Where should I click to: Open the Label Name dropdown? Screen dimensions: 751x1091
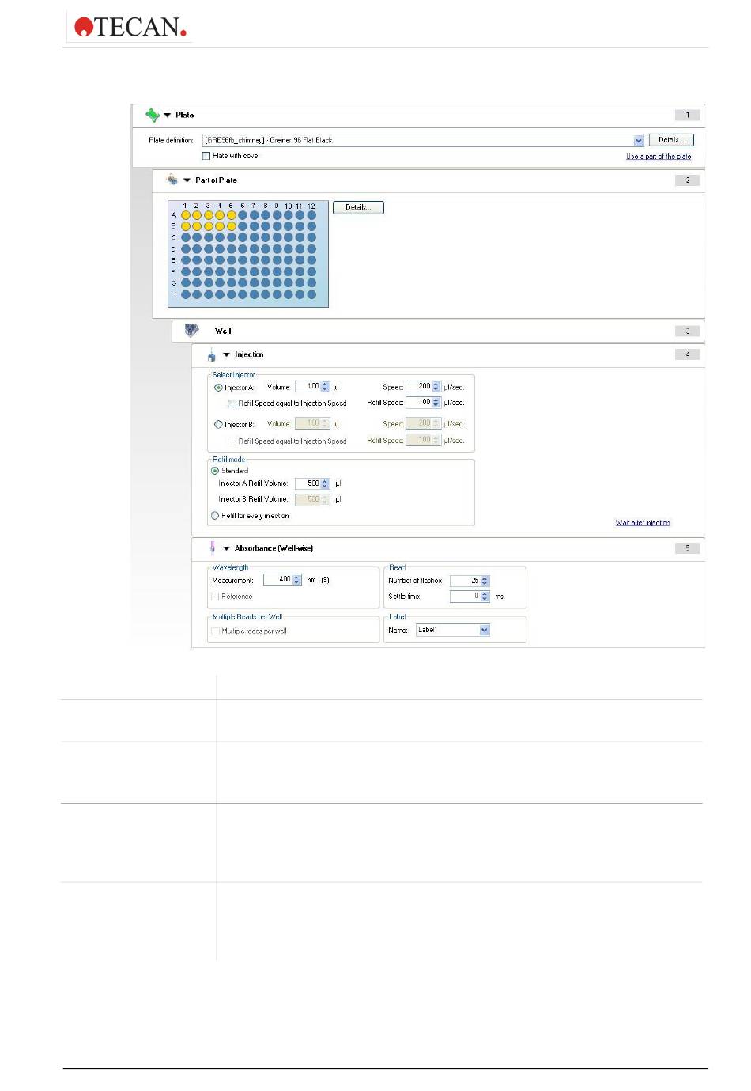485,630
